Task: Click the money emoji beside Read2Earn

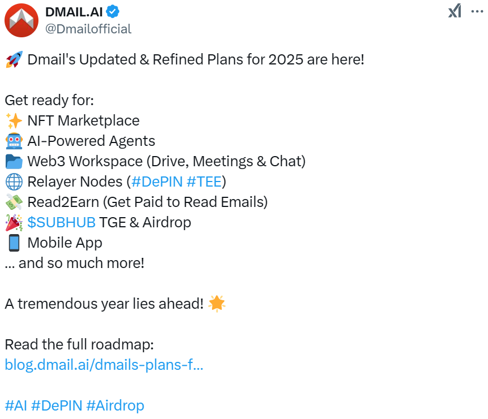Action: click(14, 202)
